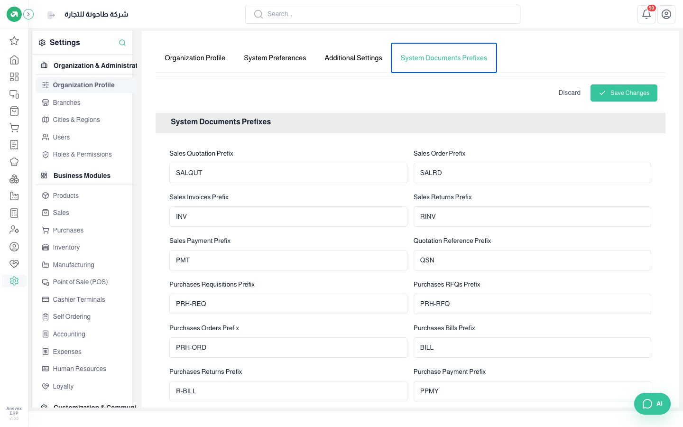This screenshot has height=427, width=683.
Task: Open the factory icon in left rail
Action: pyautogui.click(x=14, y=196)
